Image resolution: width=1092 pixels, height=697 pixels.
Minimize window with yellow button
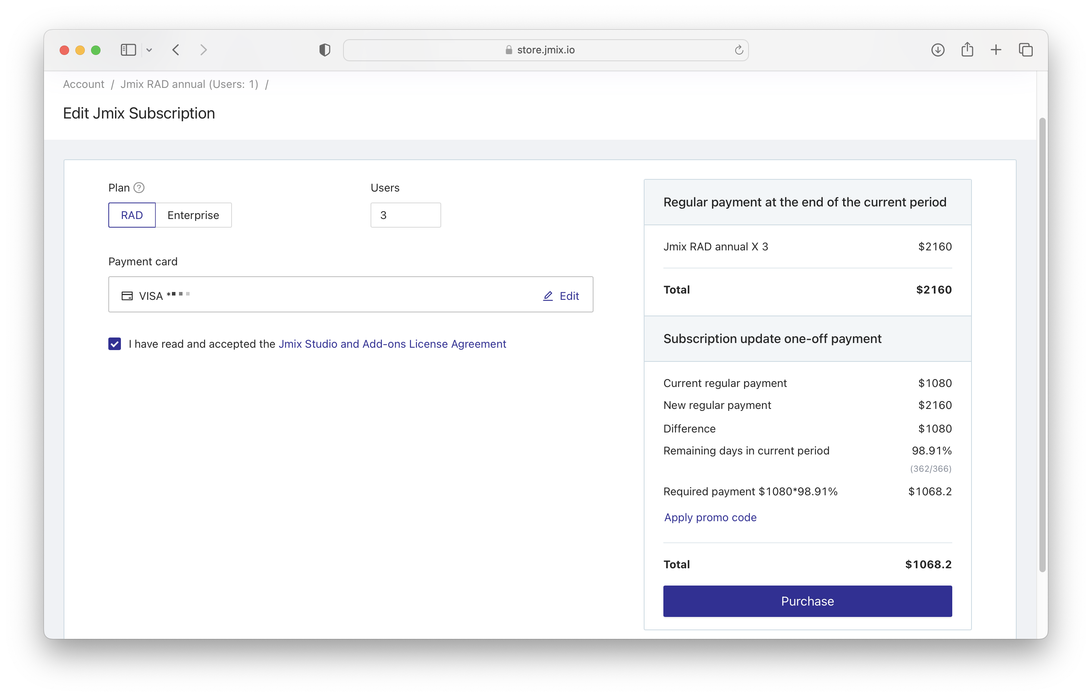click(80, 50)
